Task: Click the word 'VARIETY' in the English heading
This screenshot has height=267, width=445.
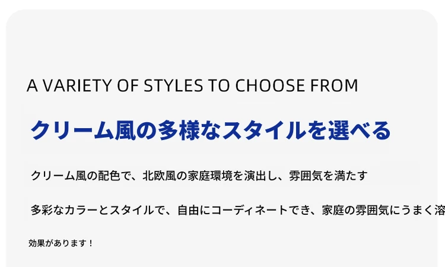Action: coord(77,85)
